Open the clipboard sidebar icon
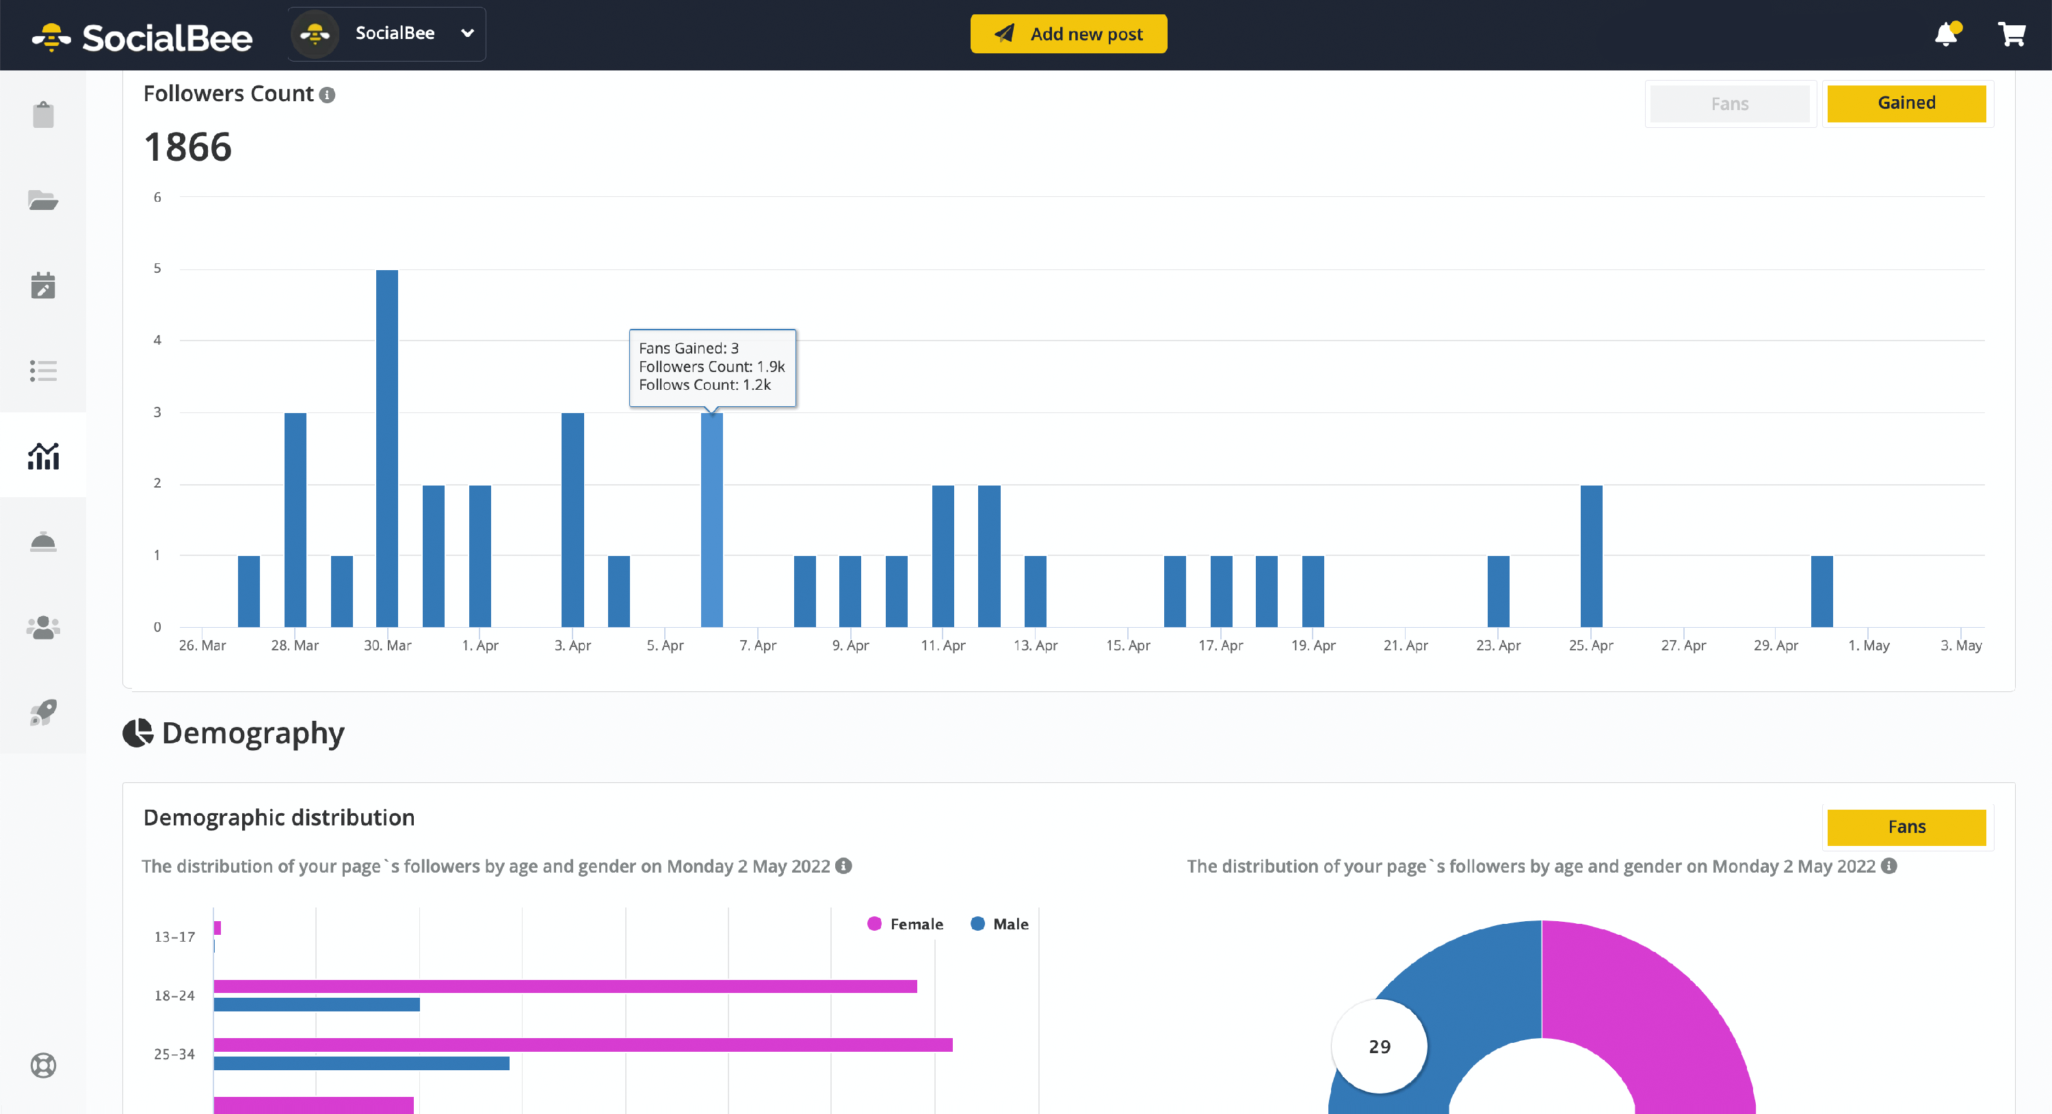 click(43, 115)
